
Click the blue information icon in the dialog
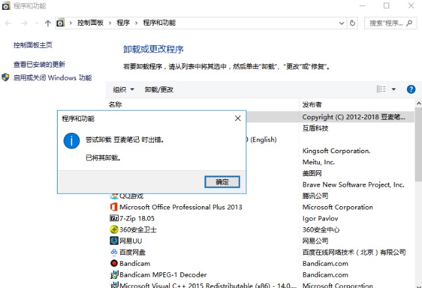tap(71, 141)
